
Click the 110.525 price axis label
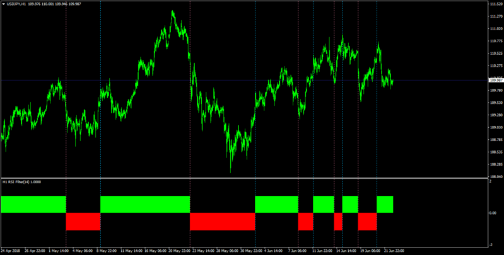[x=496, y=54]
